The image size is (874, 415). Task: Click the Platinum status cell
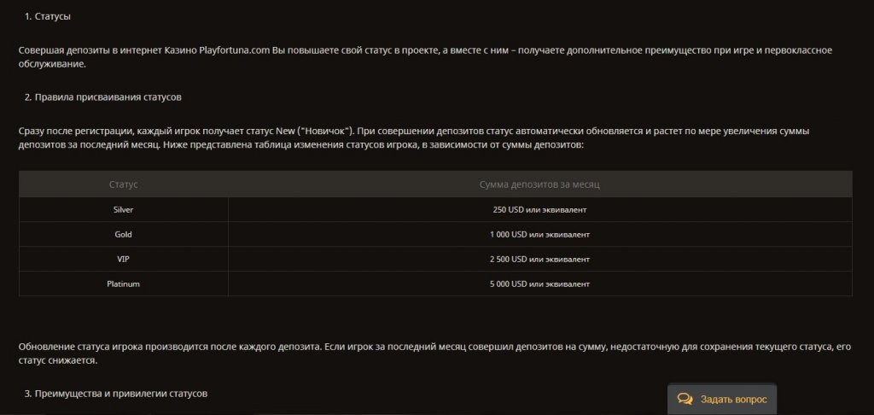click(x=124, y=283)
